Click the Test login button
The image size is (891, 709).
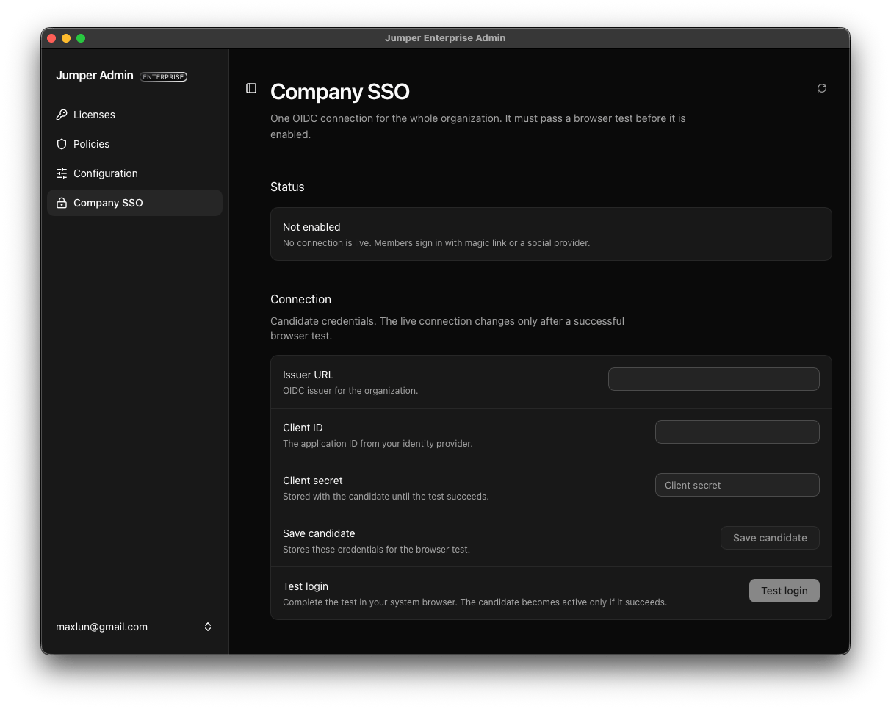click(784, 591)
